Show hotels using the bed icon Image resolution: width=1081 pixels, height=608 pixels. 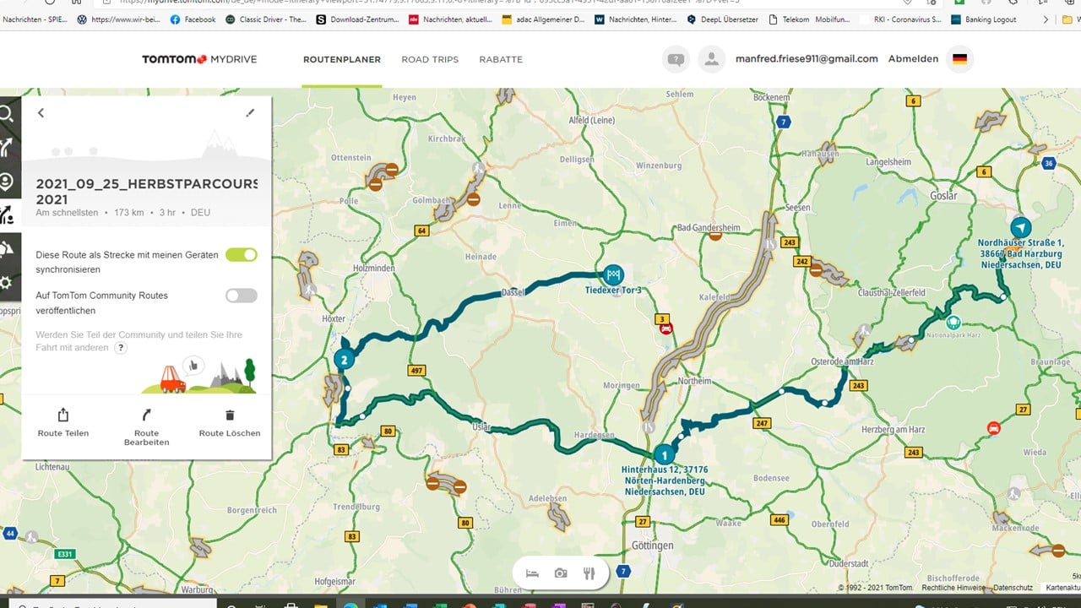(x=532, y=573)
